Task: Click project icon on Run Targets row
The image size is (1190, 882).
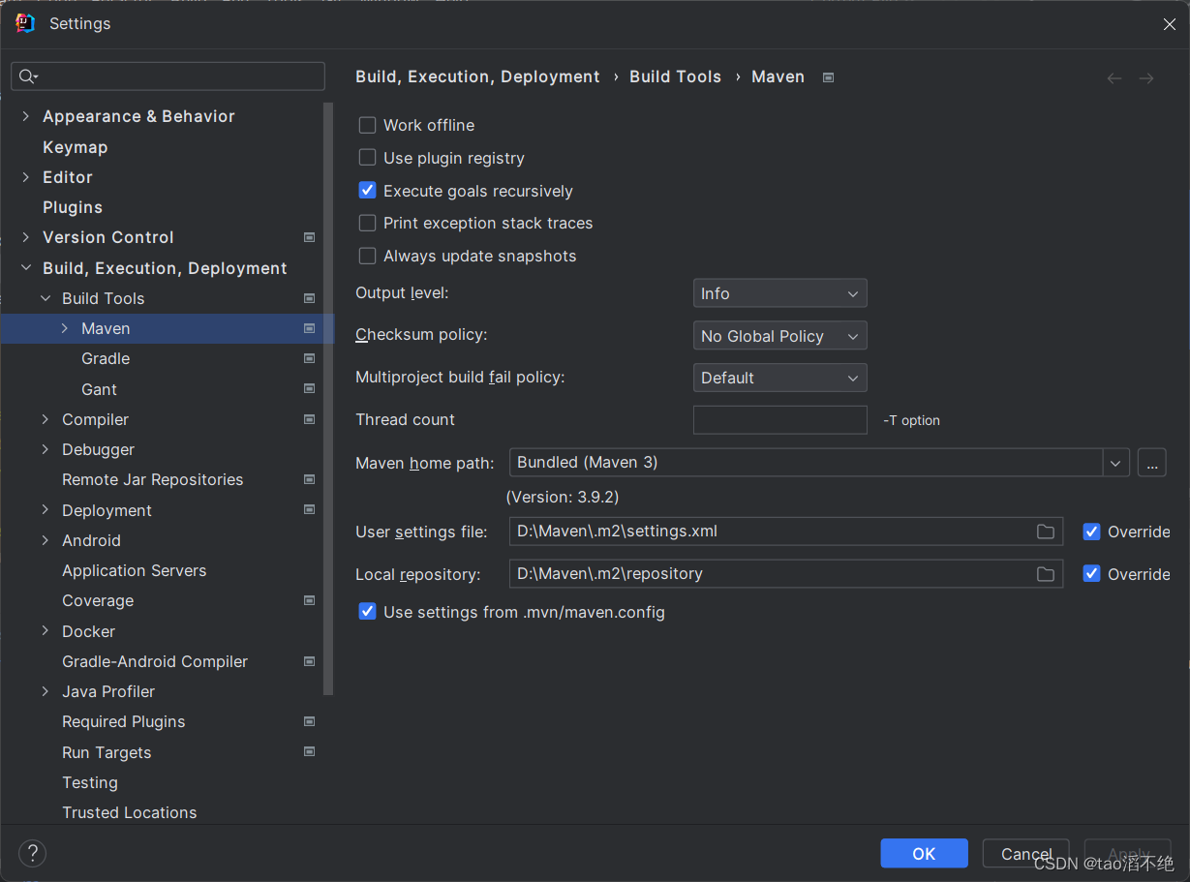Action: click(x=309, y=752)
